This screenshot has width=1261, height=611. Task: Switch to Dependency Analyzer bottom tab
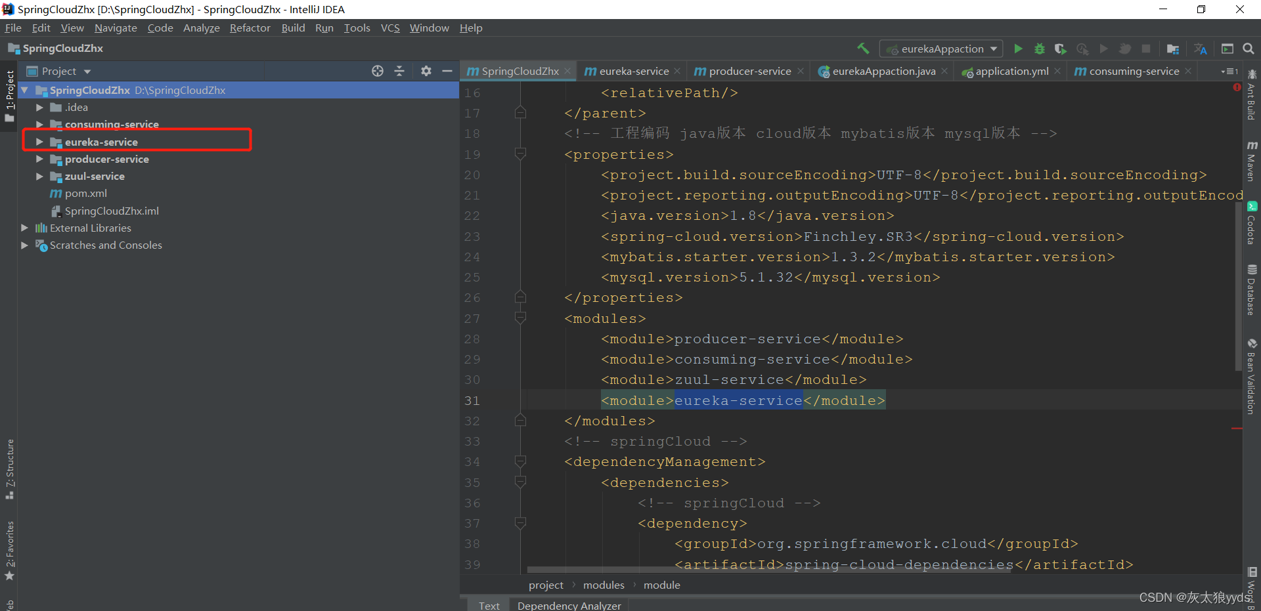point(569,605)
